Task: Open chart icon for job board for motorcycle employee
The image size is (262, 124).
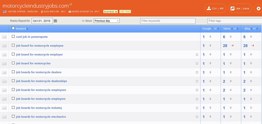Action: click(4, 46)
